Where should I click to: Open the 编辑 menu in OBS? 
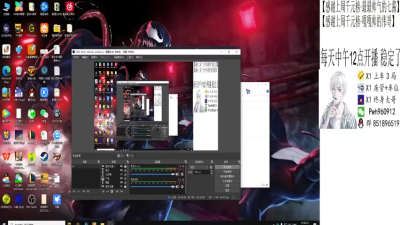click(85, 57)
